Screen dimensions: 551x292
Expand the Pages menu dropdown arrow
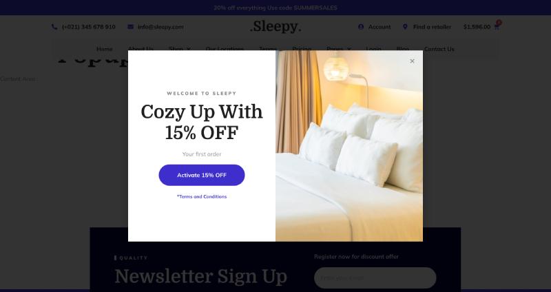[x=349, y=49]
